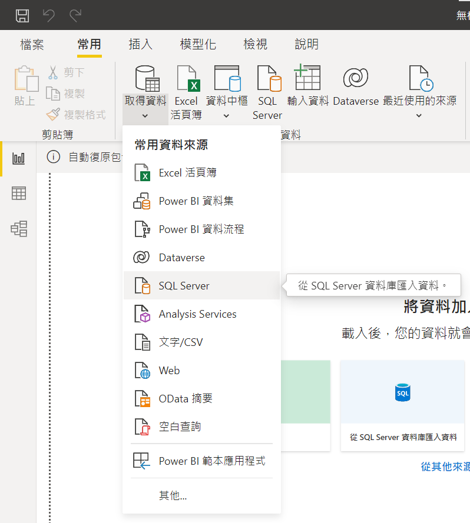Select Analysis Services menu entry
This screenshot has width=470, height=523.
point(201,314)
